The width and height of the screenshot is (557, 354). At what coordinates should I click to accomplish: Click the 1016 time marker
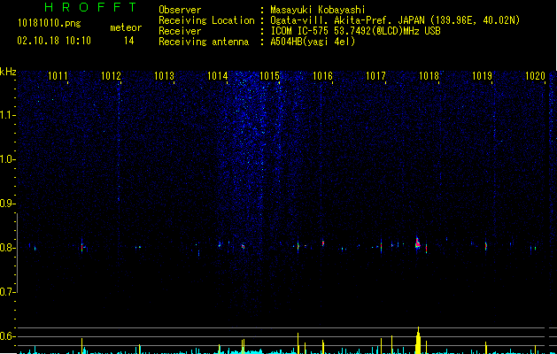[x=322, y=76]
